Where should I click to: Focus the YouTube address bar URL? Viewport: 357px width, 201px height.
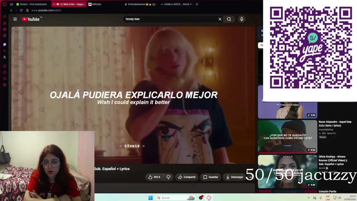click(46, 10)
